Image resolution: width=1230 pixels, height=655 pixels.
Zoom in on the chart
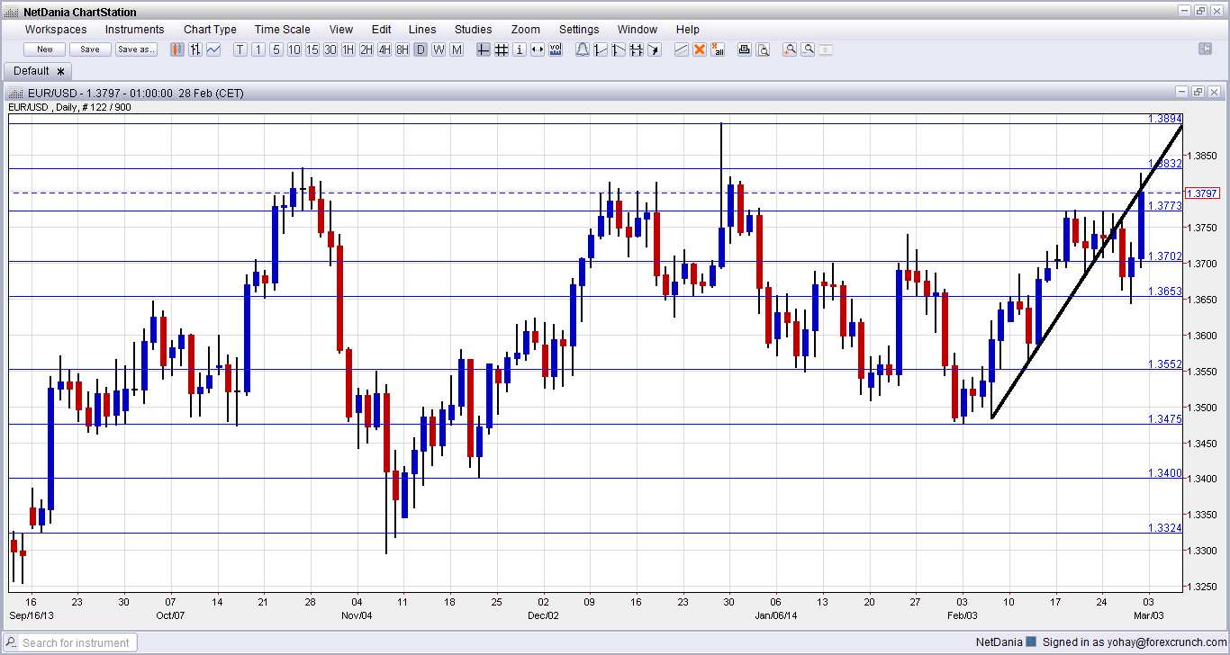(790, 49)
